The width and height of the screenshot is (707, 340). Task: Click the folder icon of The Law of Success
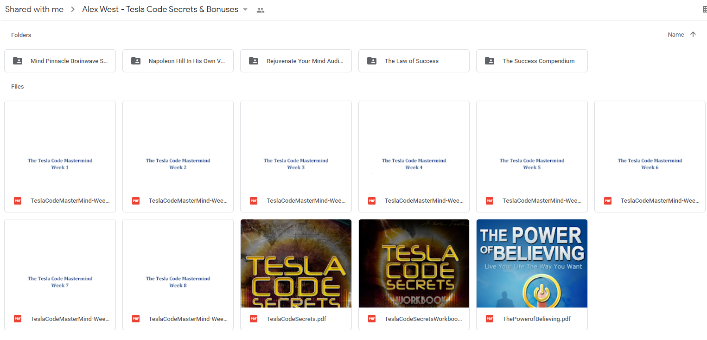372,61
